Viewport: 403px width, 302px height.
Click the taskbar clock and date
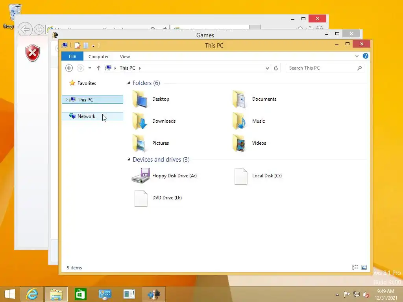[x=386, y=295]
